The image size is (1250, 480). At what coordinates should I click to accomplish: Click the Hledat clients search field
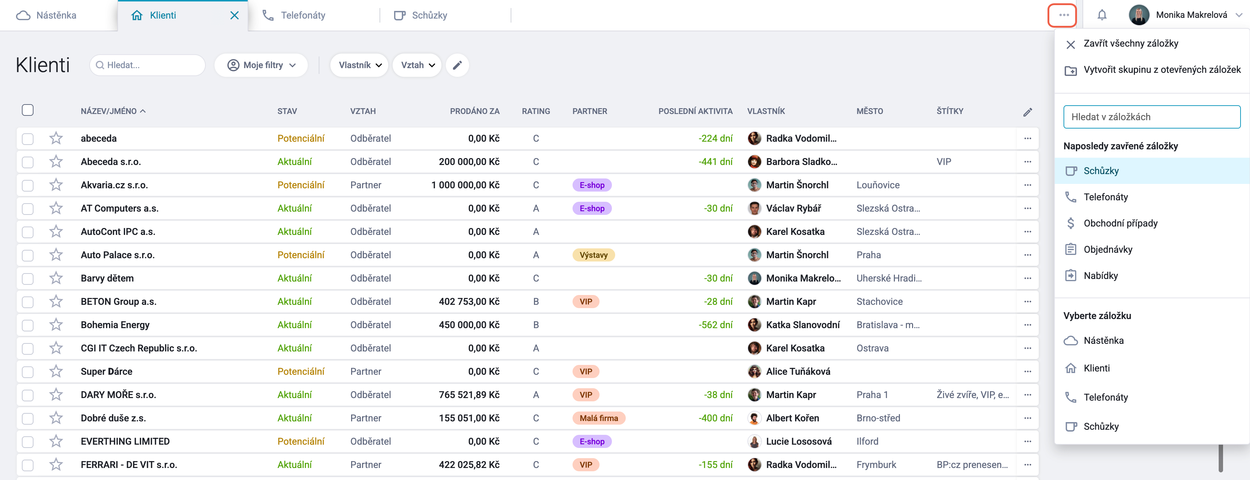[x=148, y=65]
